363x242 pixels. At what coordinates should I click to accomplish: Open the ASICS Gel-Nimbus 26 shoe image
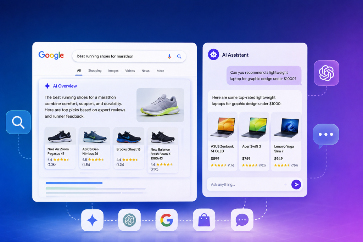coord(94,136)
